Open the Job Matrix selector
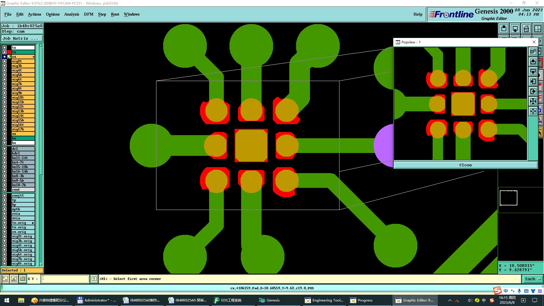Screen dimensions: 544x306 tap(22, 39)
